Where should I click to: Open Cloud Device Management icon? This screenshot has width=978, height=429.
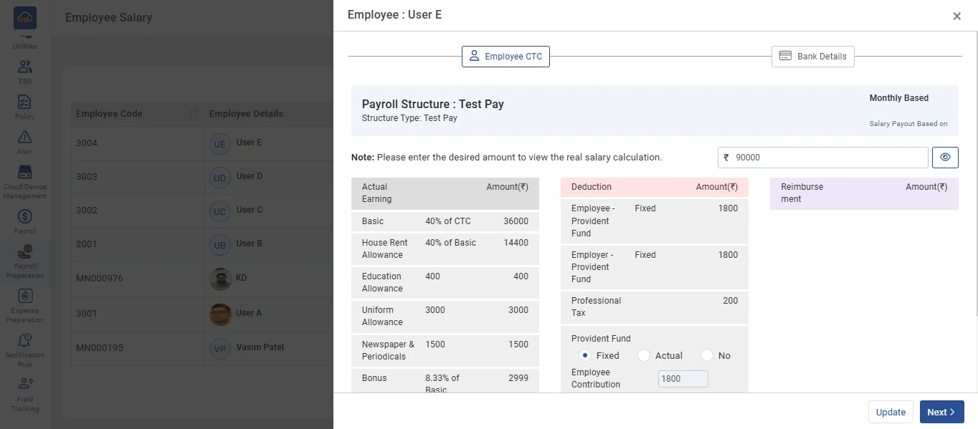[24, 173]
